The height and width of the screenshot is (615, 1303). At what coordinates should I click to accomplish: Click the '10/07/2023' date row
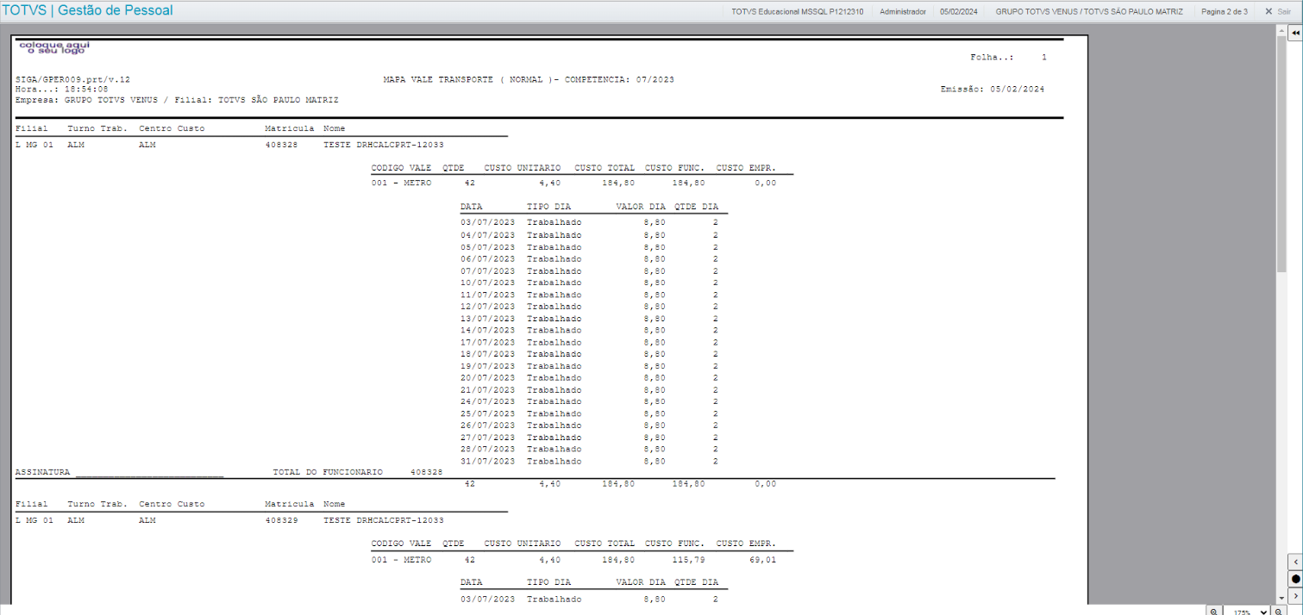click(x=589, y=283)
